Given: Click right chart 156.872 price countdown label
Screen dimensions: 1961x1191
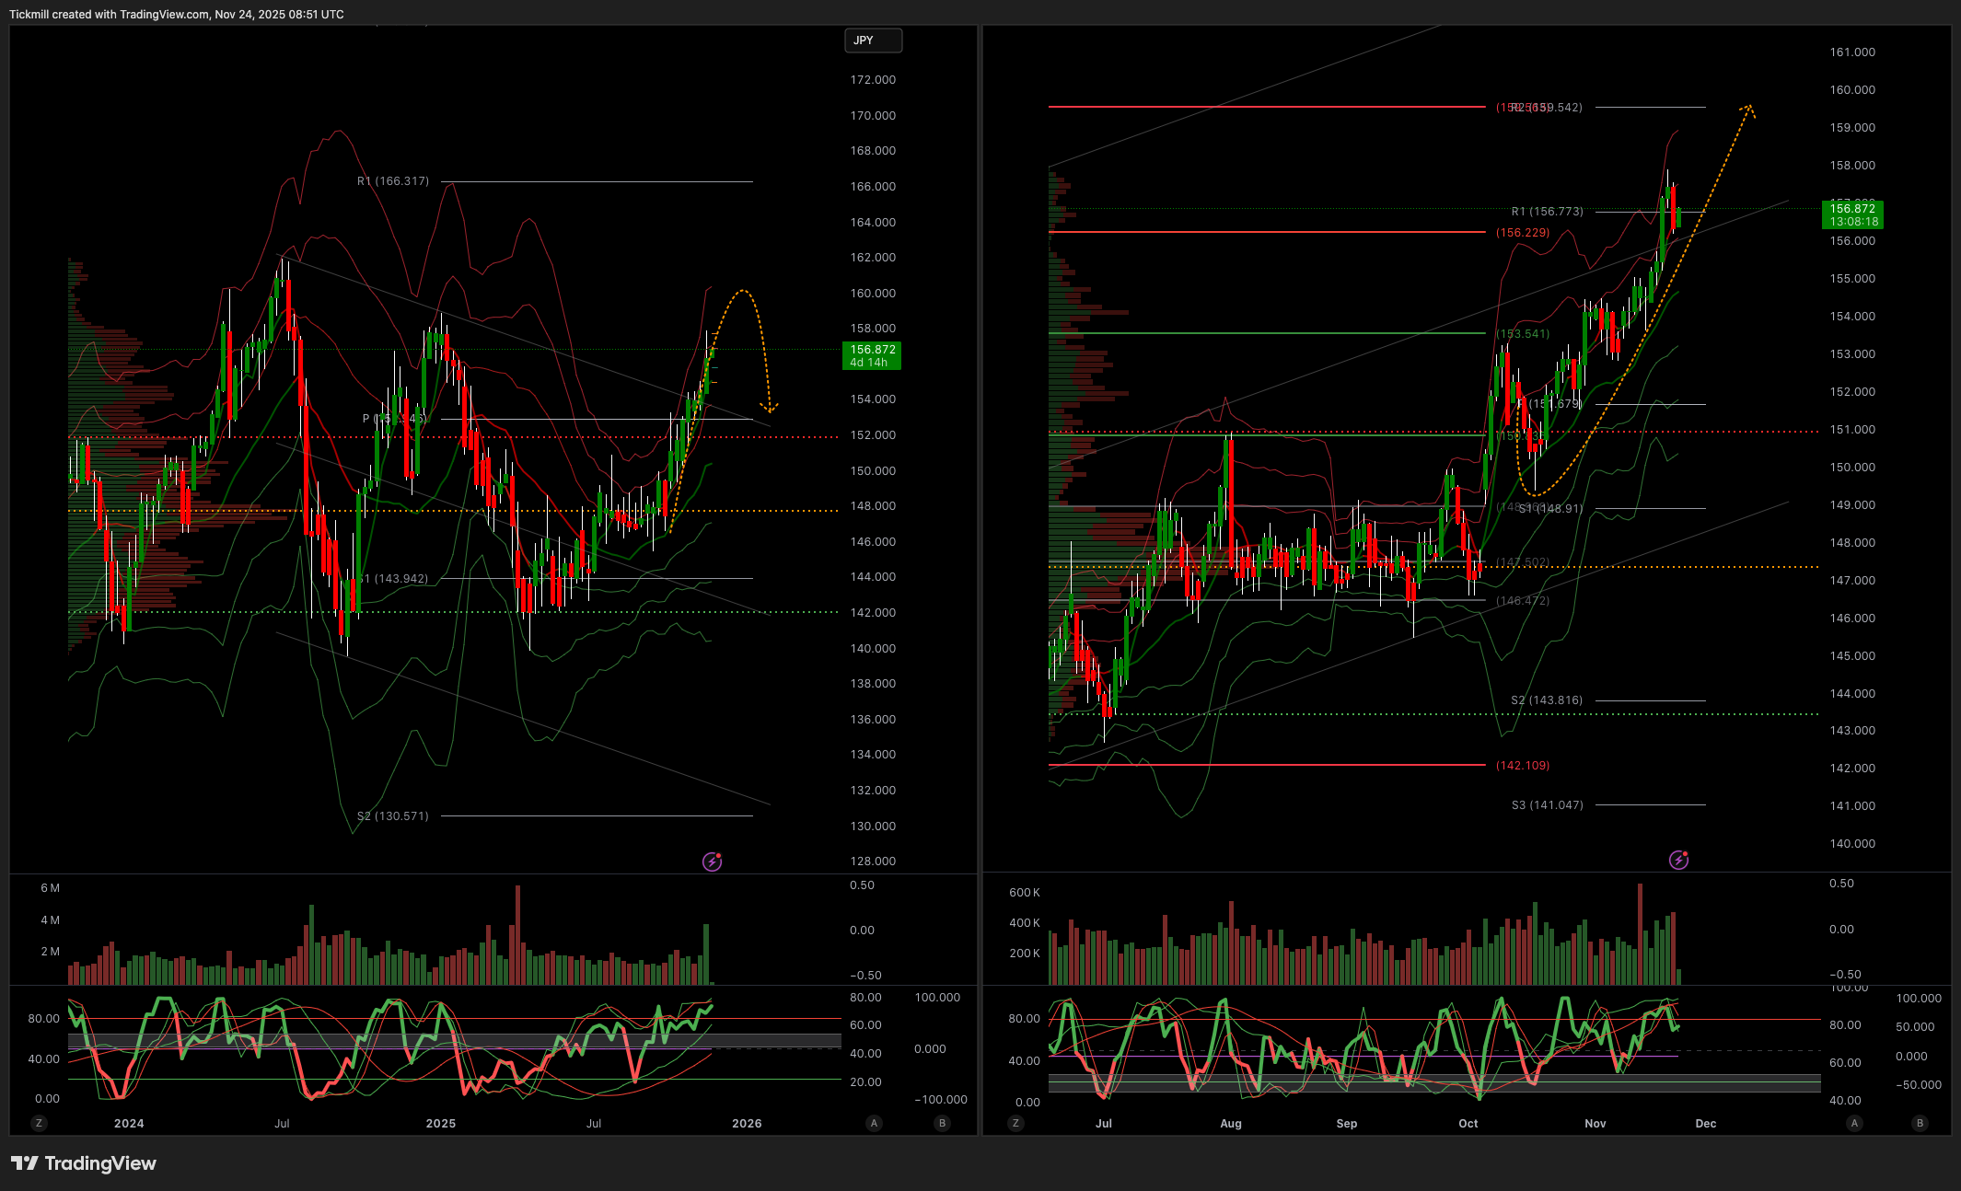Looking at the screenshot, I should click(x=1852, y=214).
